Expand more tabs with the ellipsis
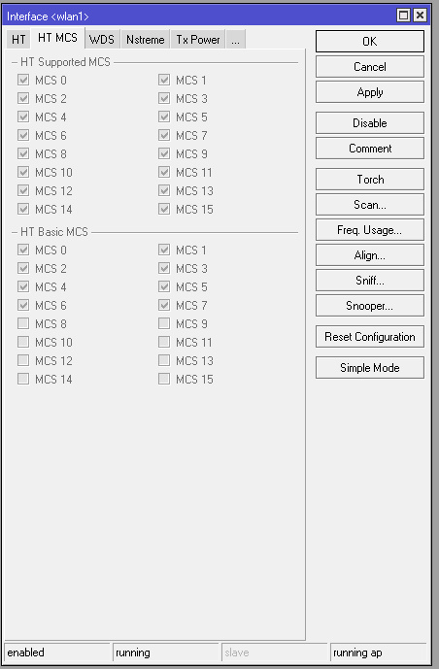The image size is (439, 669). coord(235,40)
